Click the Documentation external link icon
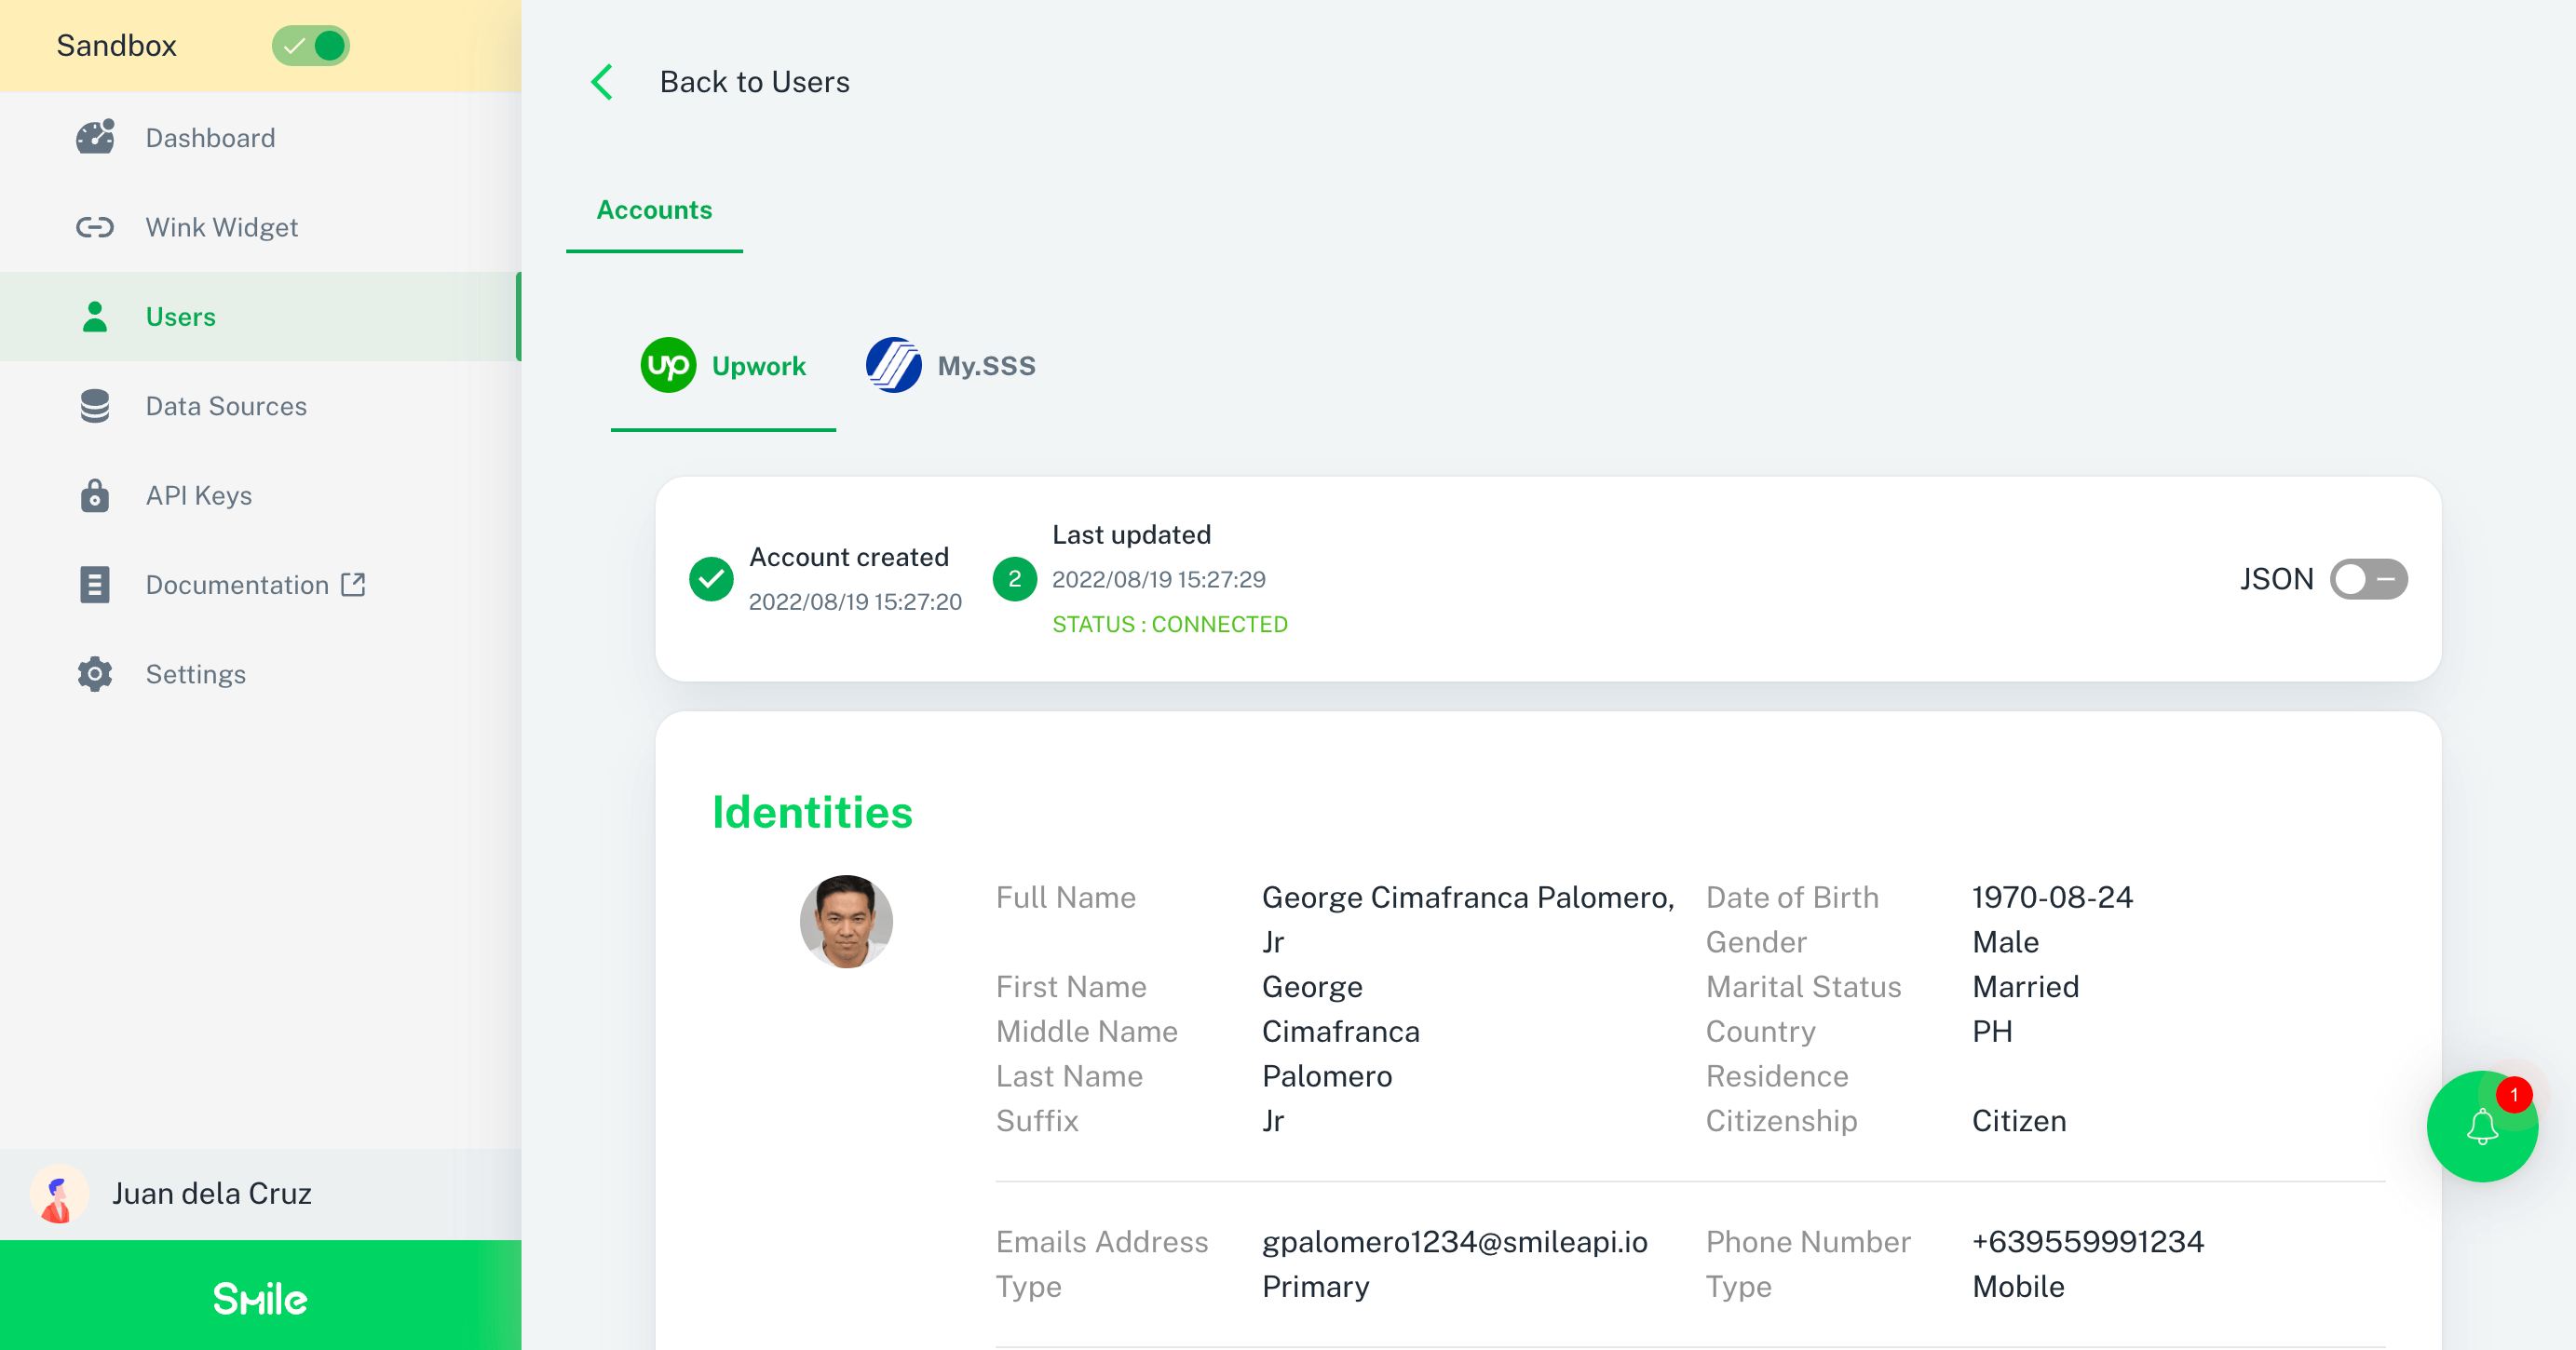 353,584
